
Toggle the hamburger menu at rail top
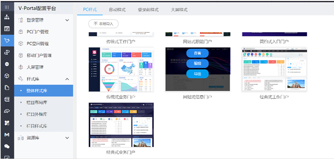7,7
